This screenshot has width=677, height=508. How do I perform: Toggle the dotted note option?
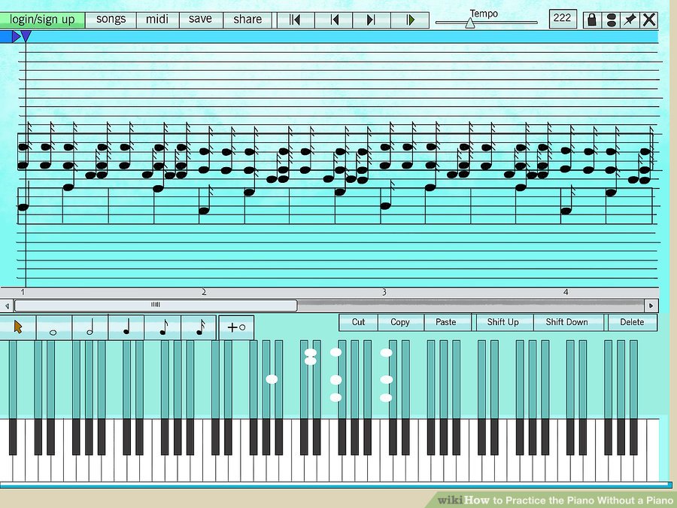click(x=236, y=326)
